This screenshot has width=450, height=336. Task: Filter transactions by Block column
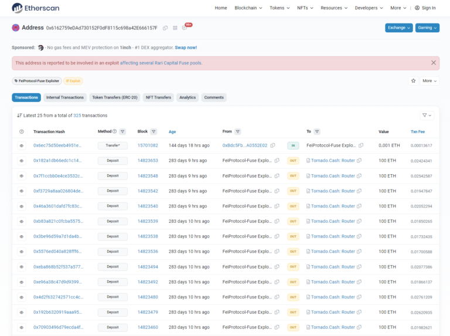pos(154,132)
